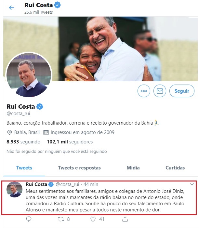
Task: Retweet the post with 8 retweets
Action: tap(61, 219)
